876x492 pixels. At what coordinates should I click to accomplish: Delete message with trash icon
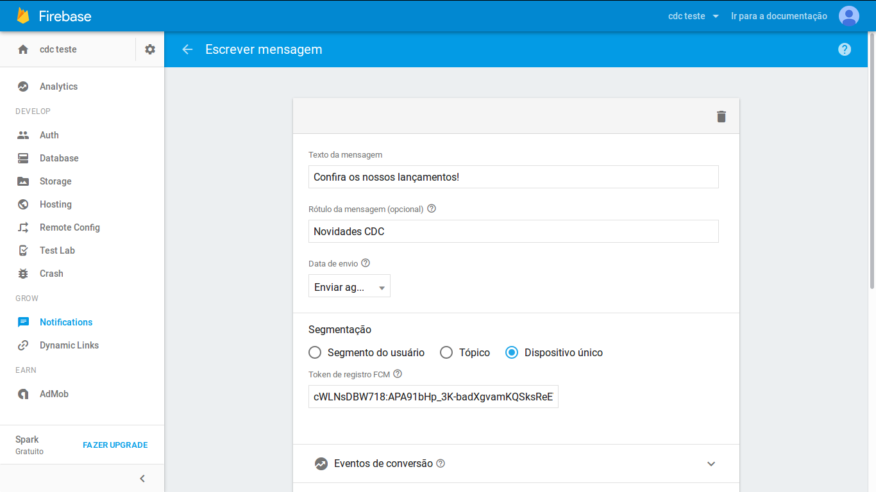pyautogui.click(x=721, y=116)
